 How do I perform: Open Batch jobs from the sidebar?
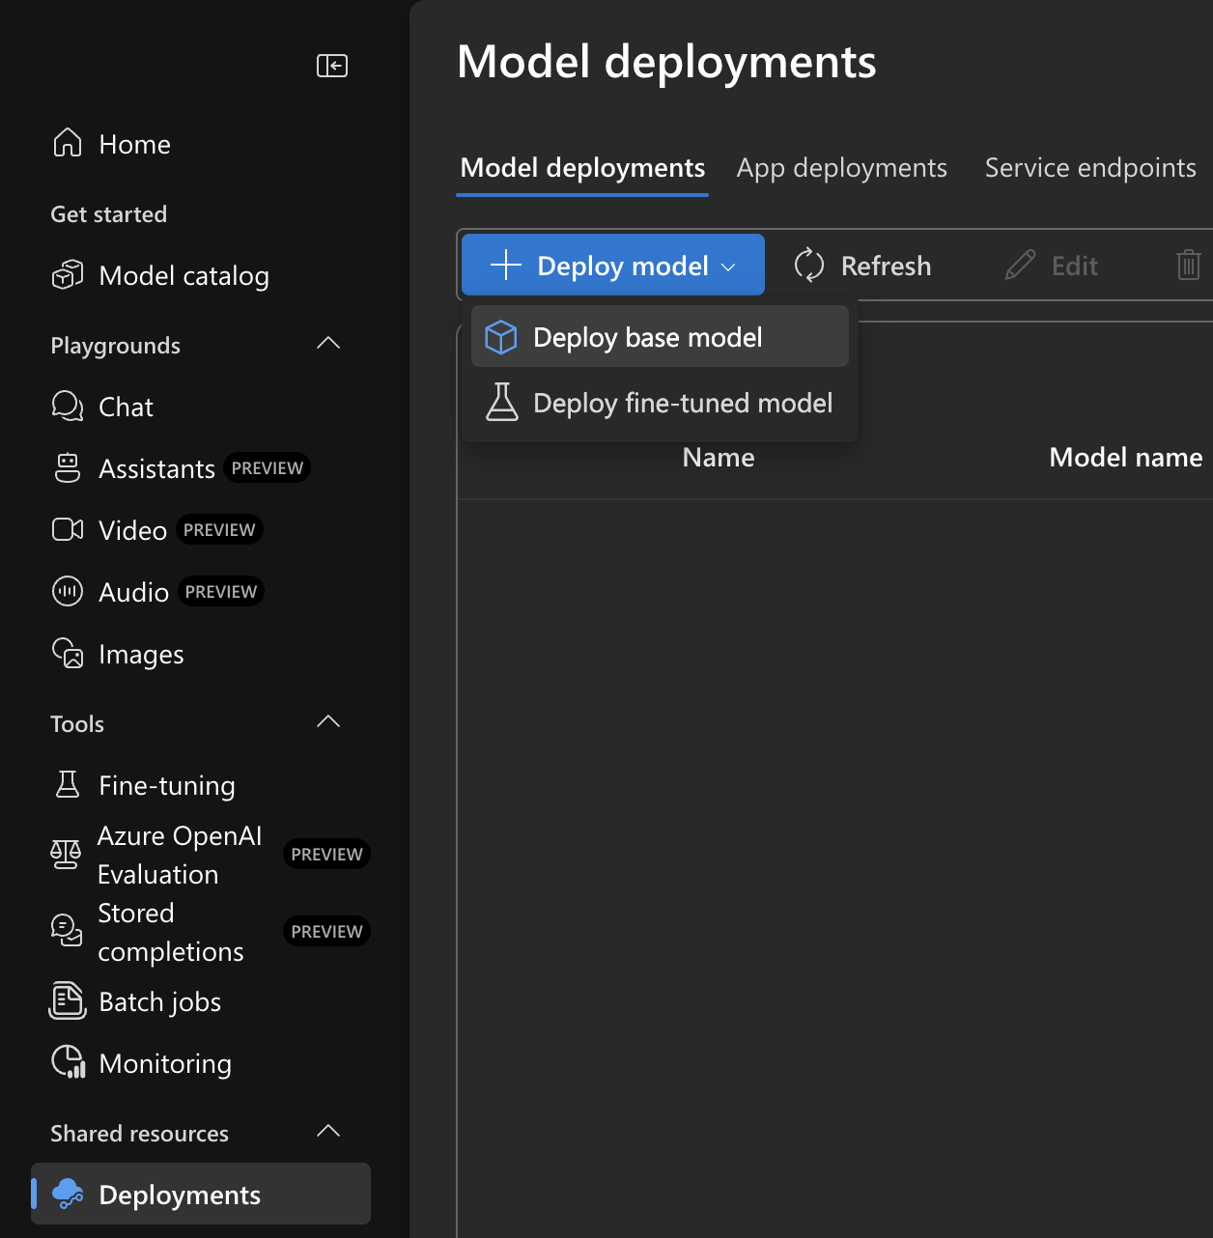(159, 1001)
